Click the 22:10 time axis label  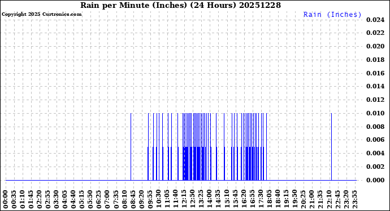tap(329, 200)
